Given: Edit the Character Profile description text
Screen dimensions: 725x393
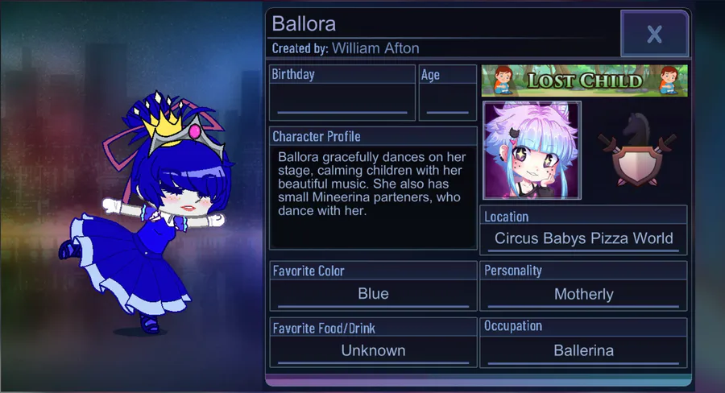Looking at the screenshot, I should coord(372,184).
